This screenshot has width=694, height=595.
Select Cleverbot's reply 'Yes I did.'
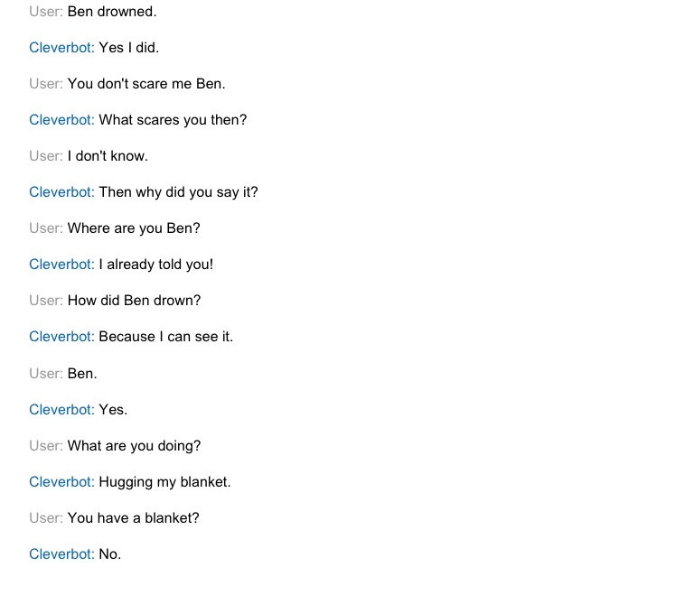coord(129,48)
